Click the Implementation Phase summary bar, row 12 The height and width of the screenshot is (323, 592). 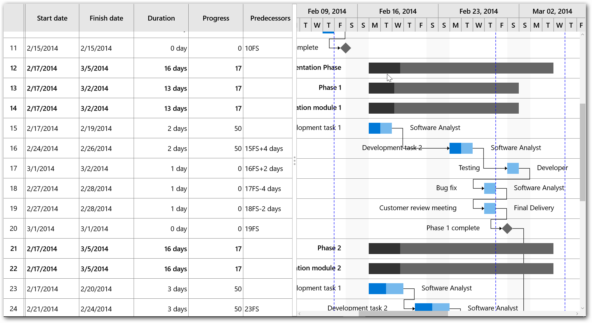[461, 68]
